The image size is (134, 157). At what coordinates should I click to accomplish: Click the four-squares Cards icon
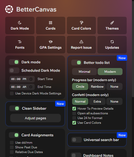click(50, 23)
